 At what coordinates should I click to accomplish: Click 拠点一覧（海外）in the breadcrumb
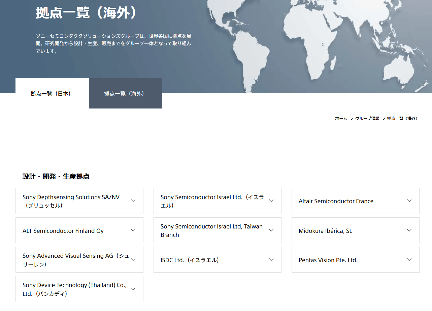pyautogui.click(x=402, y=119)
